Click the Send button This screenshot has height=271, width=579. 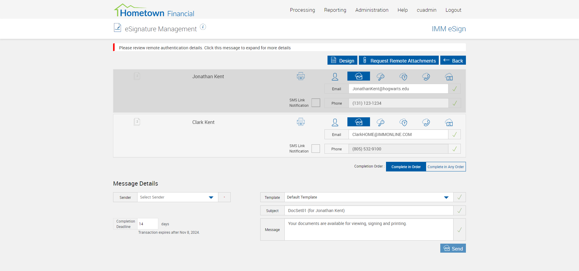453,248
